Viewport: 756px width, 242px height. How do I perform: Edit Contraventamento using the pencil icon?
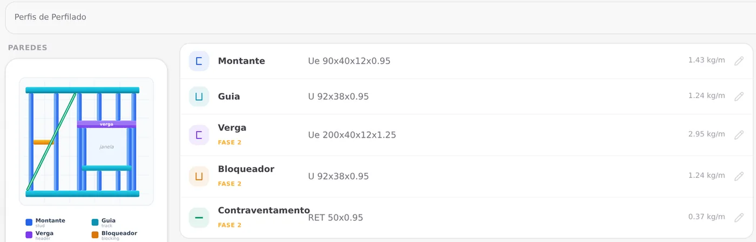pyautogui.click(x=739, y=218)
